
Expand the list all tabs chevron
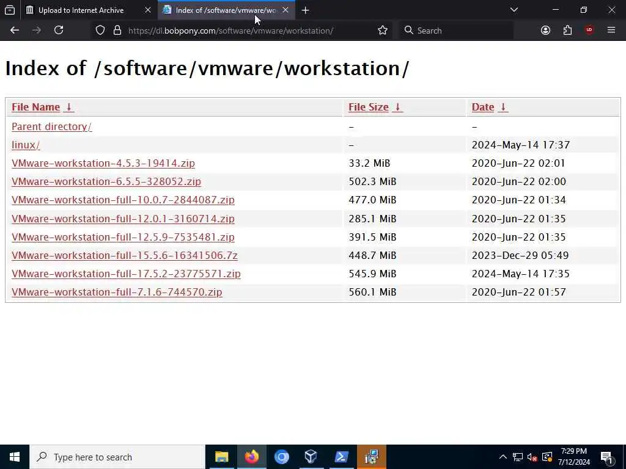514,10
